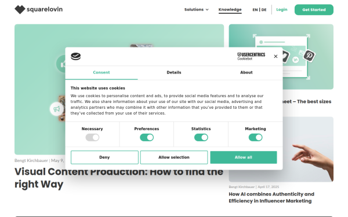The height and width of the screenshot is (217, 348).
Task: Close the cookie consent dialog
Action: [x=275, y=57]
